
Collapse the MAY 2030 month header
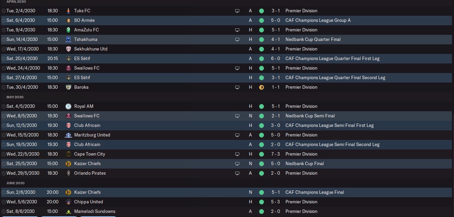[x=15, y=97]
